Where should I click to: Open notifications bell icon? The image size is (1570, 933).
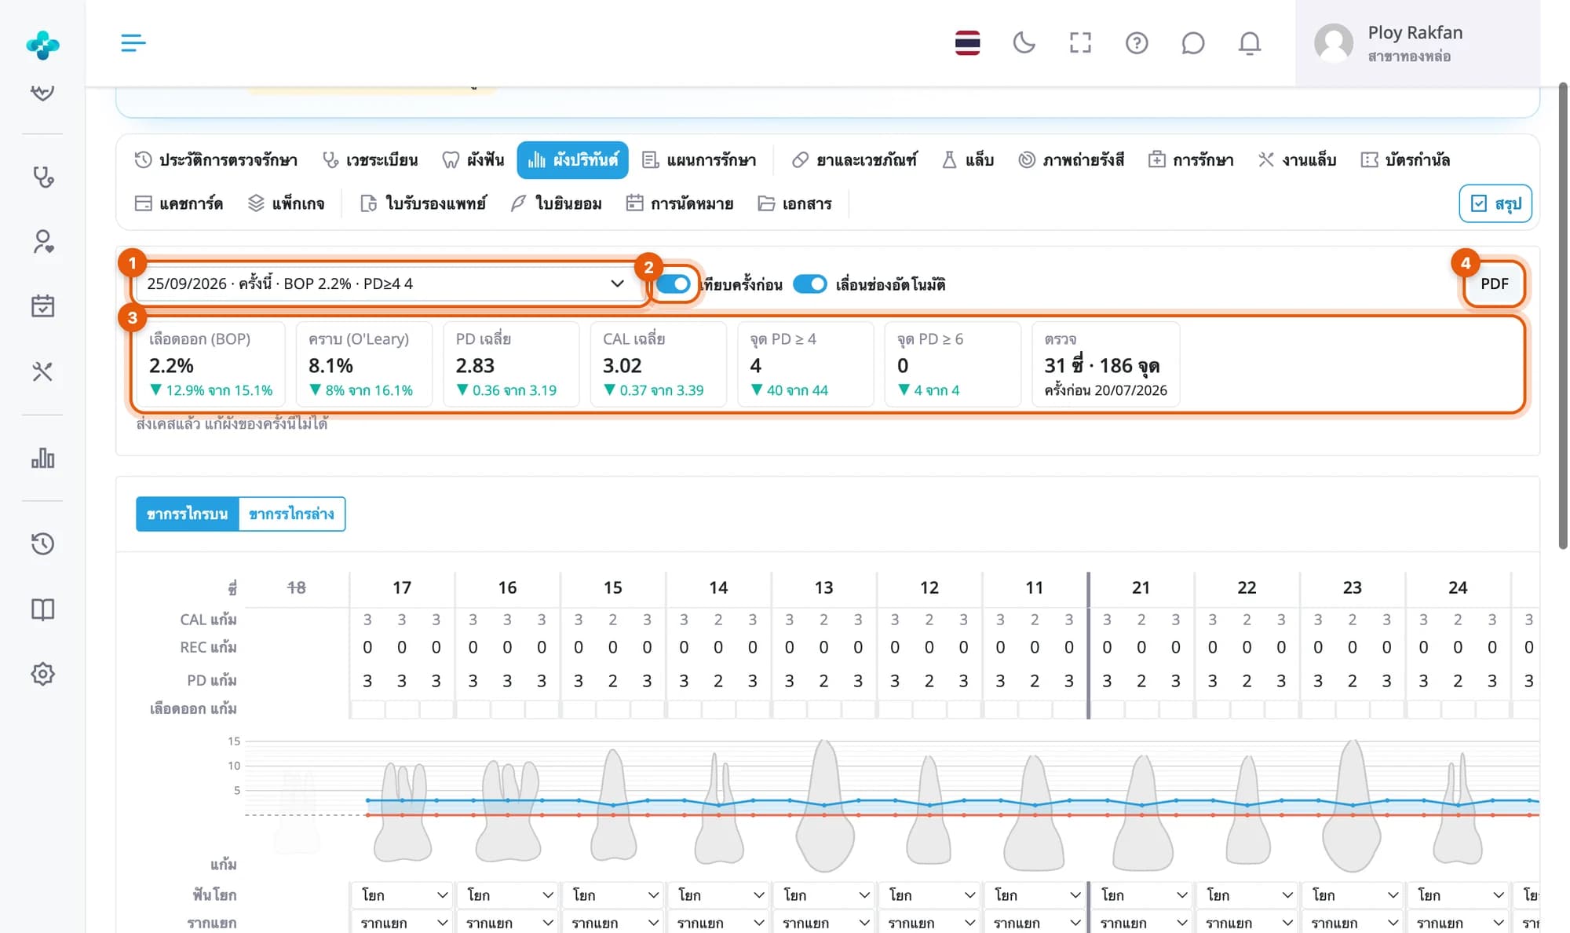tap(1250, 42)
